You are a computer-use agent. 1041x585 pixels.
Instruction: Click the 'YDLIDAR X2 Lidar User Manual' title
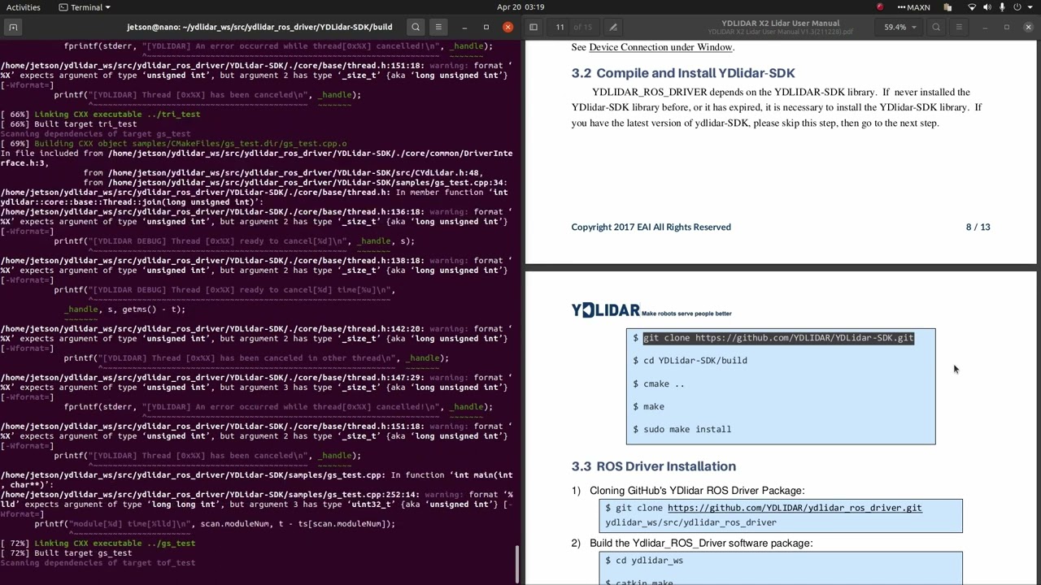780,24
